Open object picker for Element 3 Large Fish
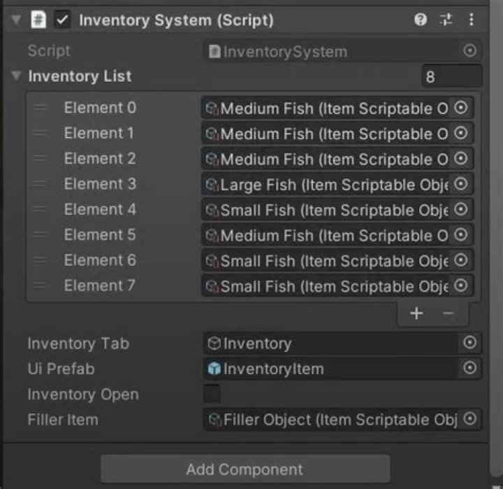 pyautogui.click(x=460, y=184)
